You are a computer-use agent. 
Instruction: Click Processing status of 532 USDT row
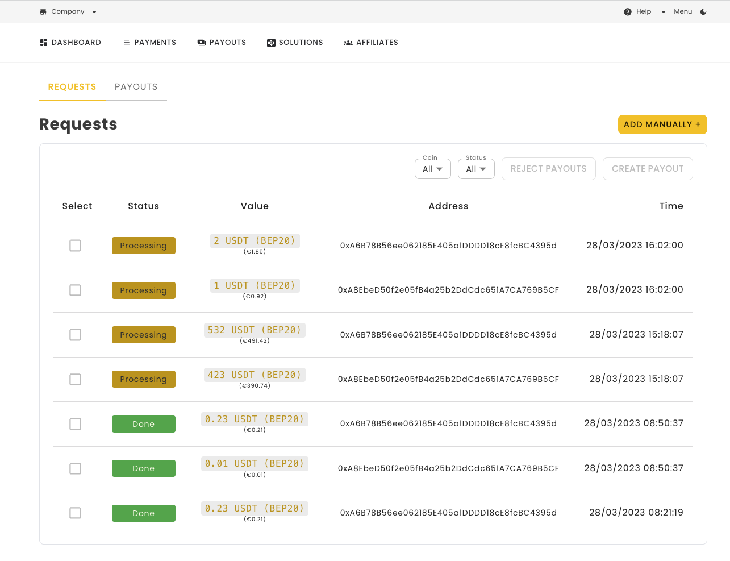144,335
